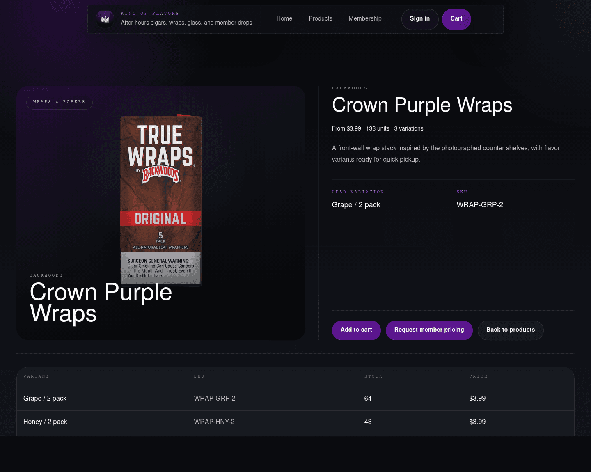Click the SKU column header in the table
Image resolution: width=591 pixels, height=472 pixels.
click(x=199, y=376)
